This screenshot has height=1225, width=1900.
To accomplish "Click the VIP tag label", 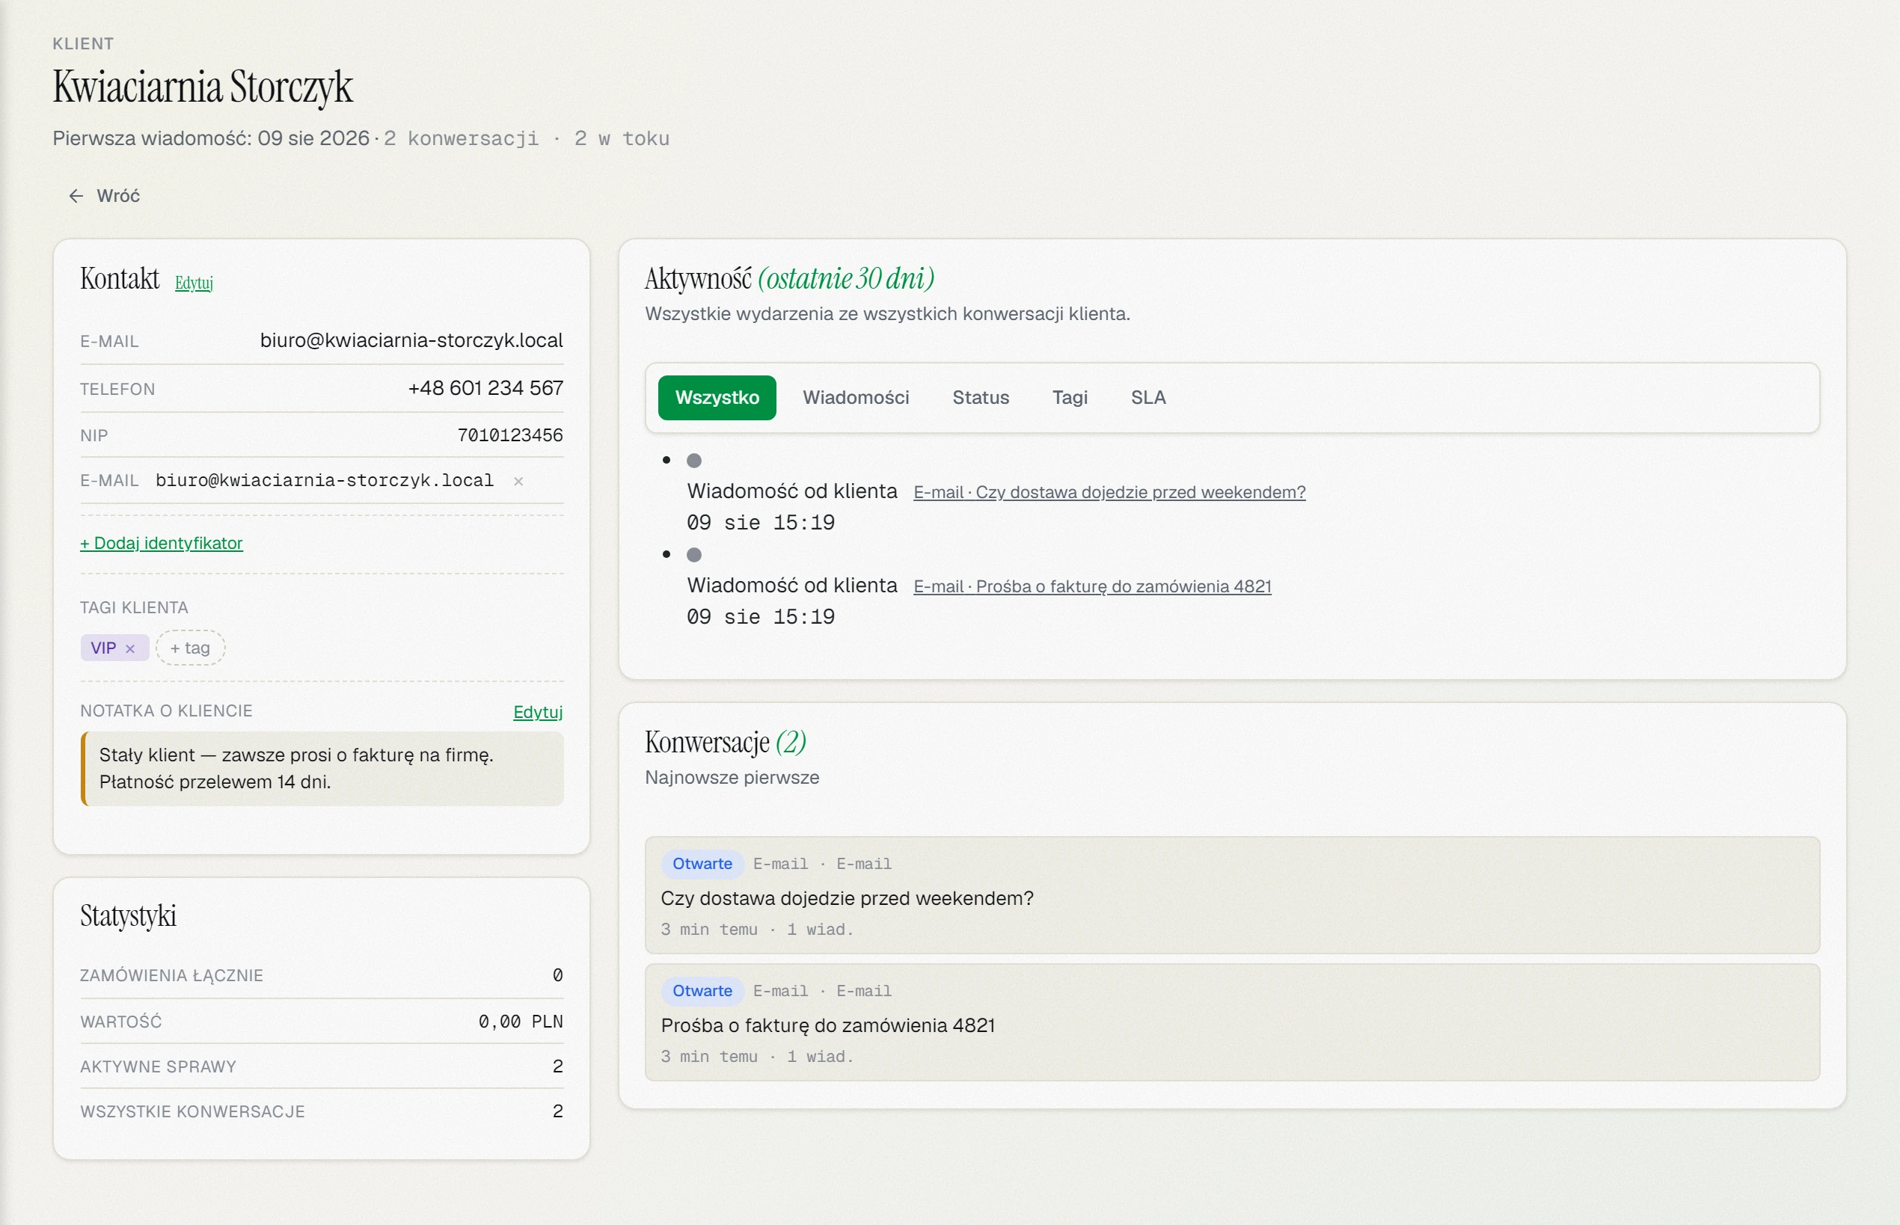I will [x=103, y=648].
